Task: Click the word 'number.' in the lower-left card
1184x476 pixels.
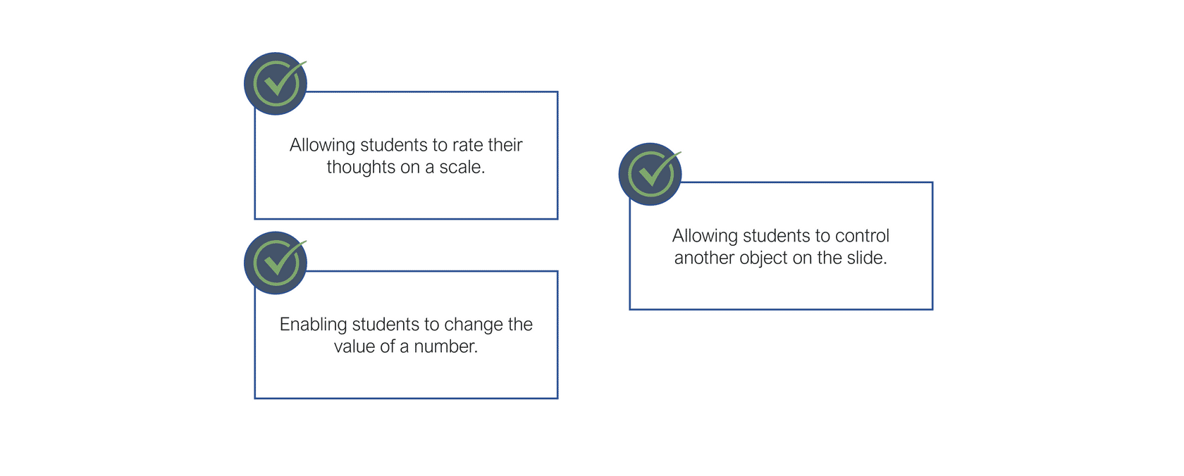Action: coord(446,346)
